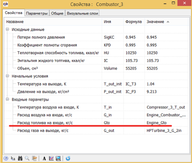Click the P_out_init name cell

point(113,92)
